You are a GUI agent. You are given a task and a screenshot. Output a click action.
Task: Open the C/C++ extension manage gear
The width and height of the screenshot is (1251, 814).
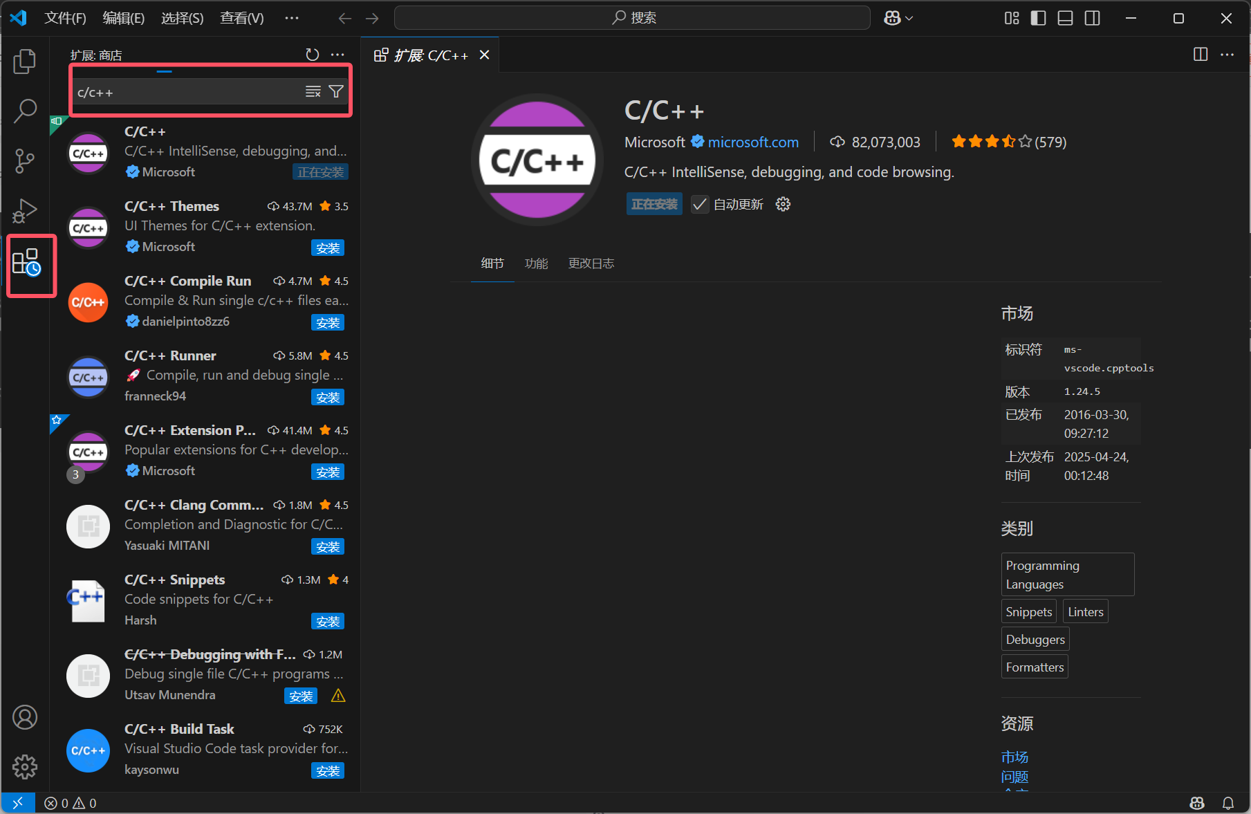click(x=783, y=204)
